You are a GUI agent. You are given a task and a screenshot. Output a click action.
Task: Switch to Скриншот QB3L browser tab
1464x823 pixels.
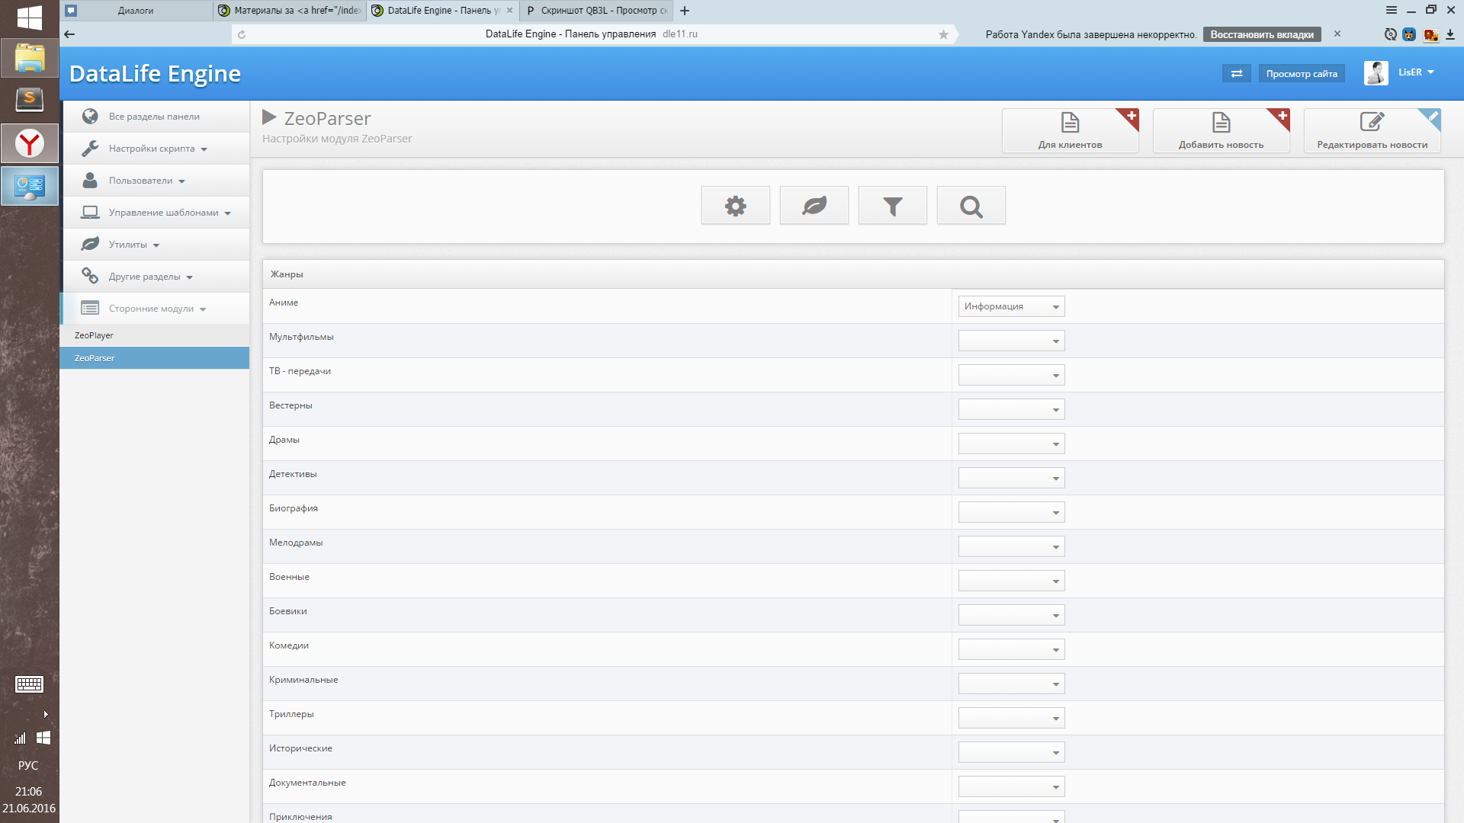[597, 11]
